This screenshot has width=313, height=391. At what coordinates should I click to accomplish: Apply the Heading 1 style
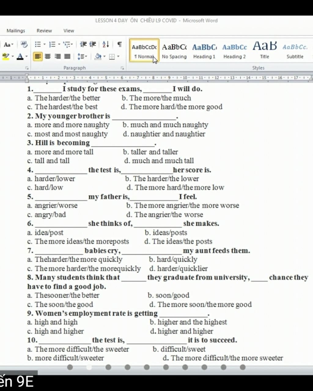coord(204,50)
